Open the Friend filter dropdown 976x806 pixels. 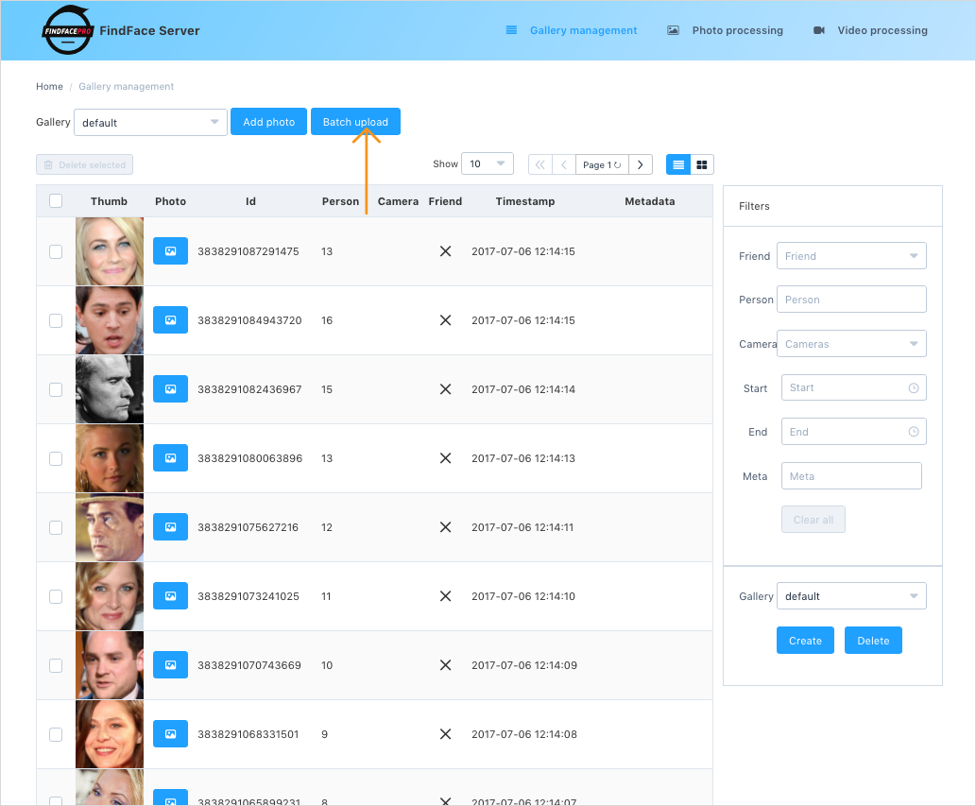851,256
